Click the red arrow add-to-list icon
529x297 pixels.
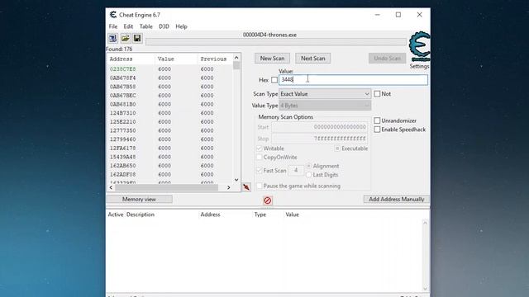pos(246,187)
